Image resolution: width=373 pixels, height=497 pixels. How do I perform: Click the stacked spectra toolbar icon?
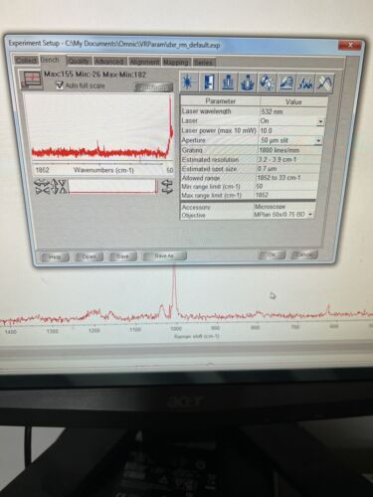(286, 83)
